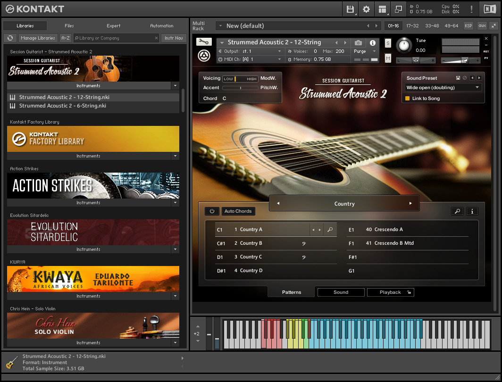The image size is (502, 382).
Task: Click magnifier in Country A slot
Action: click(330, 229)
